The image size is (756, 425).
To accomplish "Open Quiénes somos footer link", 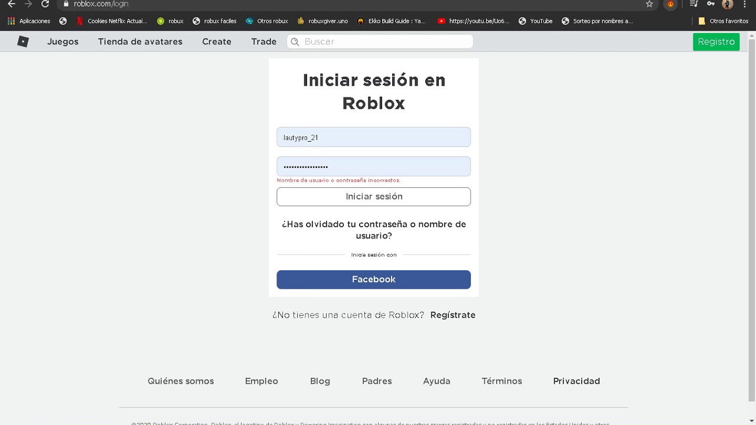I will point(181,381).
